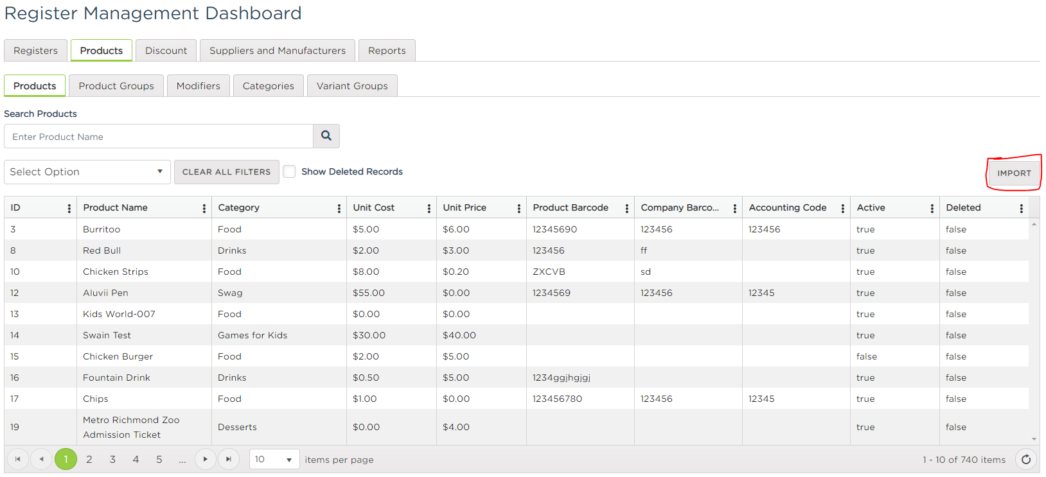Click the search magnifier icon
This screenshot has height=477, width=1046.
[x=326, y=136]
